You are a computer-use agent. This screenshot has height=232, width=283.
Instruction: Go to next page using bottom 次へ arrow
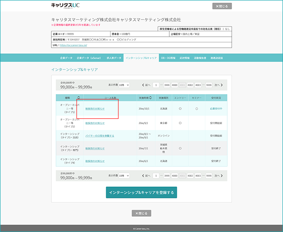[x=218, y=175]
